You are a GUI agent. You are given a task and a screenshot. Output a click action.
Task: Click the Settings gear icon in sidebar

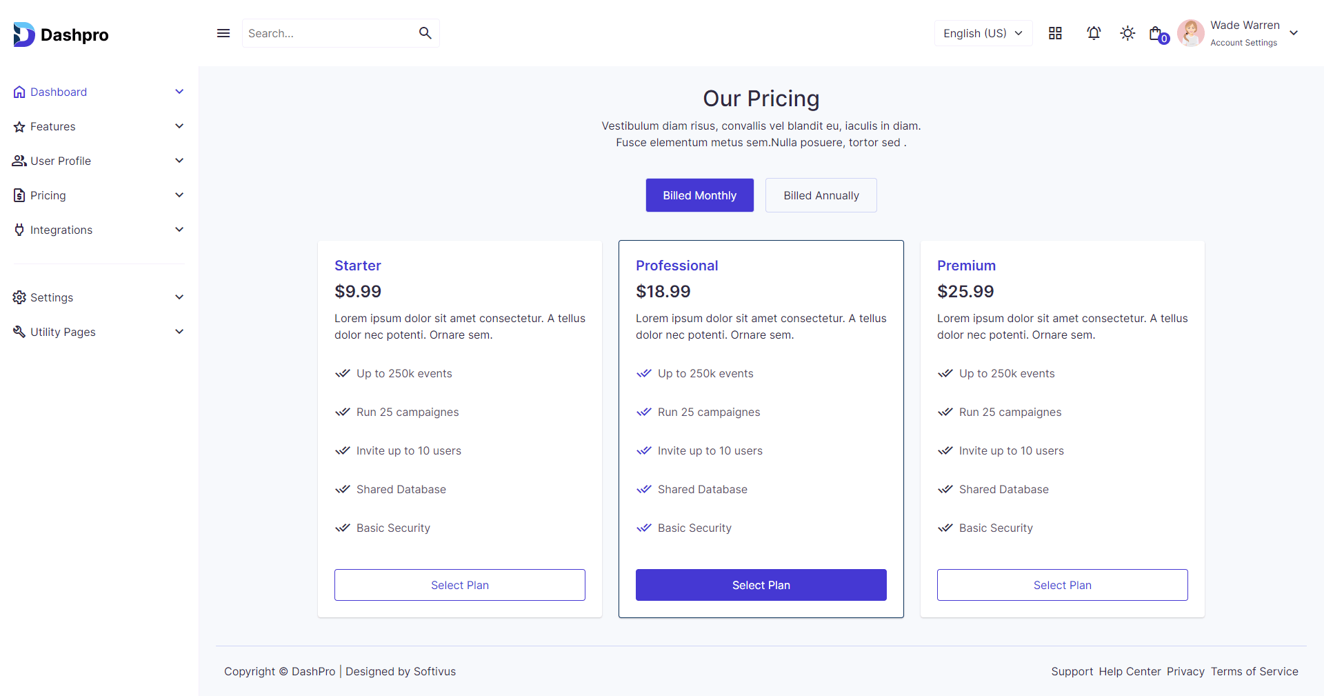coord(19,297)
